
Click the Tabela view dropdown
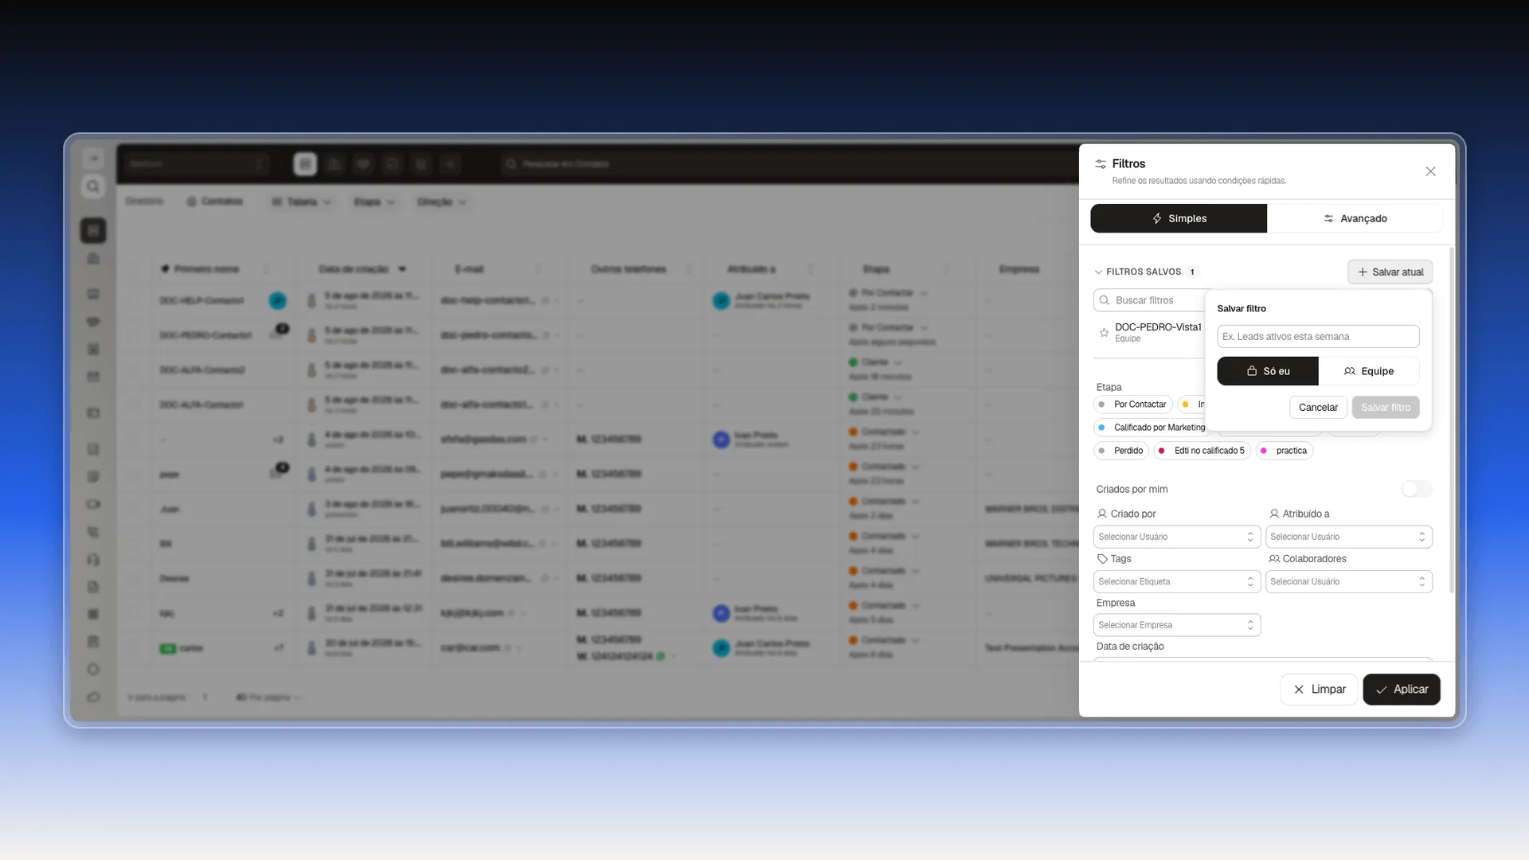point(301,202)
